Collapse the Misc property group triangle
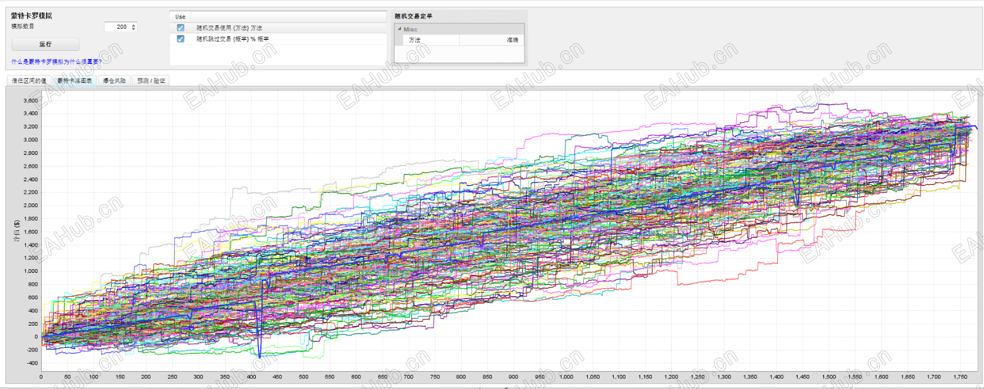Screen dimensions: 984x389 pos(399,29)
